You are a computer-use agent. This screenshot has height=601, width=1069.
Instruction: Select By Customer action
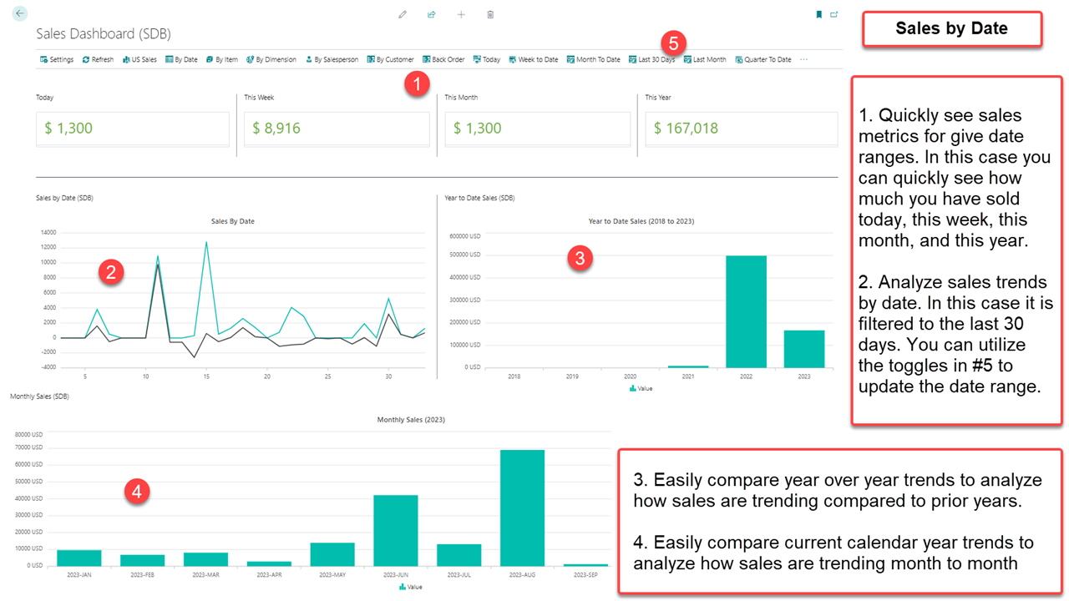(390, 59)
